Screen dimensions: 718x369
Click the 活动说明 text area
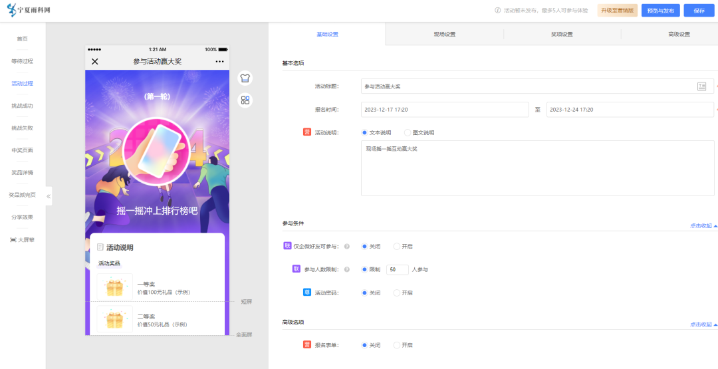click(x=538, y=168)
